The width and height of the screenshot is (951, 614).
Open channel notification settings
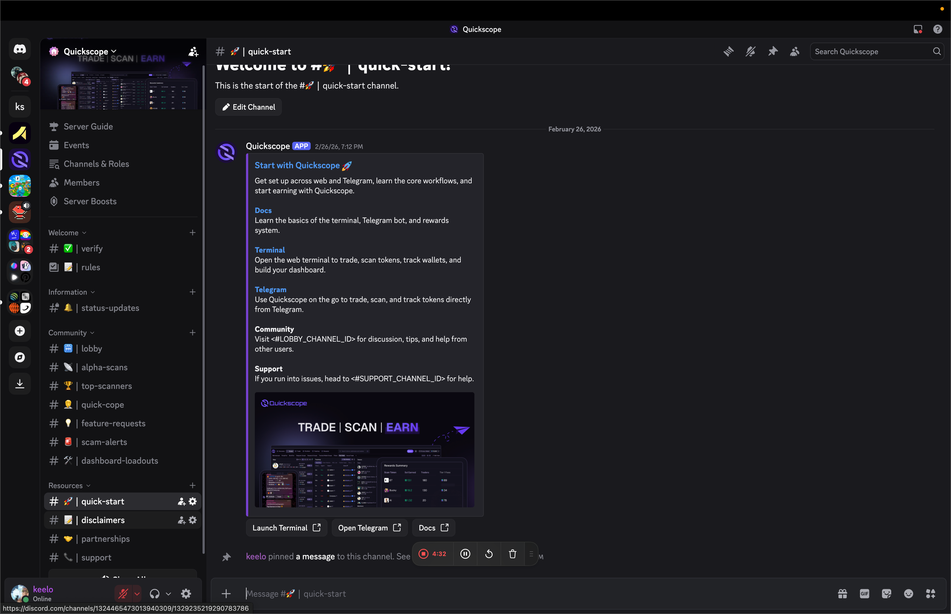pos(751,51)
